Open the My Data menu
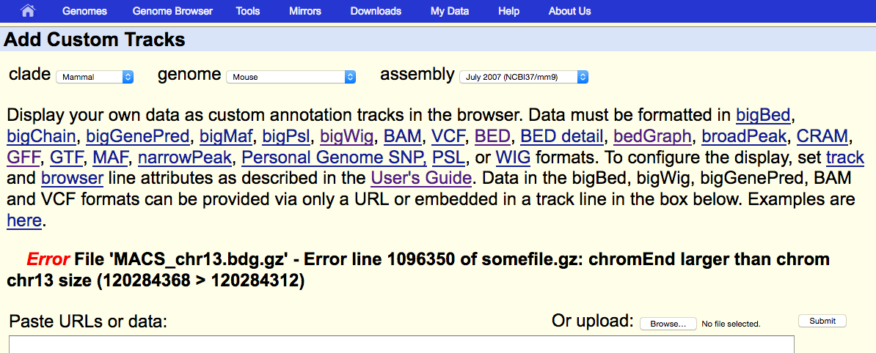The height and width of the screenshot is (353, 876). coord(450,11)
